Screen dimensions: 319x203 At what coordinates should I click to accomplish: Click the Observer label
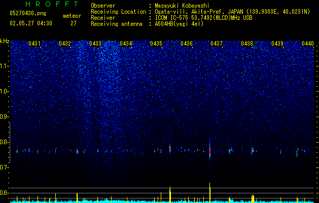point(103,6)
